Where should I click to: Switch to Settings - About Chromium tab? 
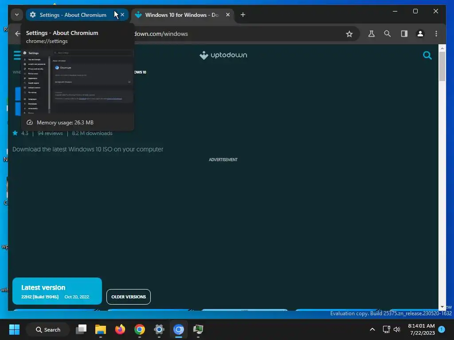pyautogui.click(x=73, y=15)
